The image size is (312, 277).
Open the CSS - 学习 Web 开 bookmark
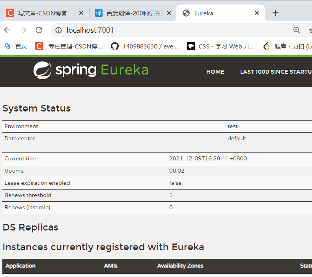point(221,46)
